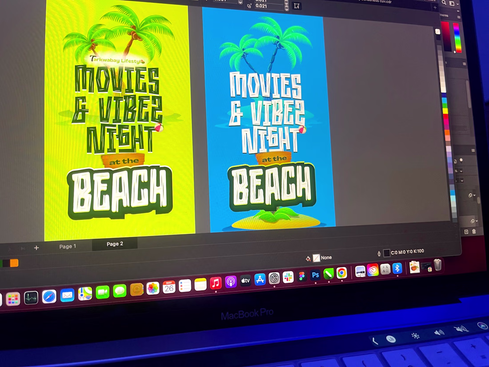Open Calendar showing May 26 in Dock
Screen dimensions: 489x367
coord(169,287)
